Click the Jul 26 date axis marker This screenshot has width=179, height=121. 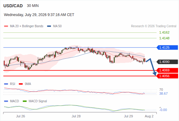point(20,116)
